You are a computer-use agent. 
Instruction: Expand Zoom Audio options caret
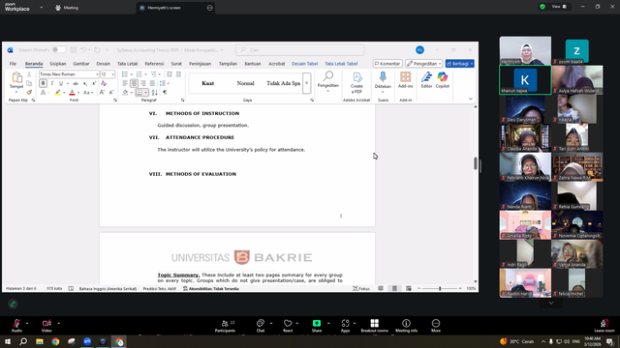pyautogui.click(x=27, y=323)
